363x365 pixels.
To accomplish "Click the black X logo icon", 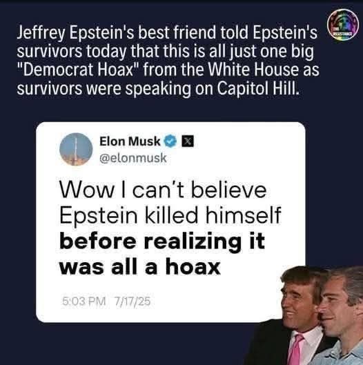I will [188, 141].
